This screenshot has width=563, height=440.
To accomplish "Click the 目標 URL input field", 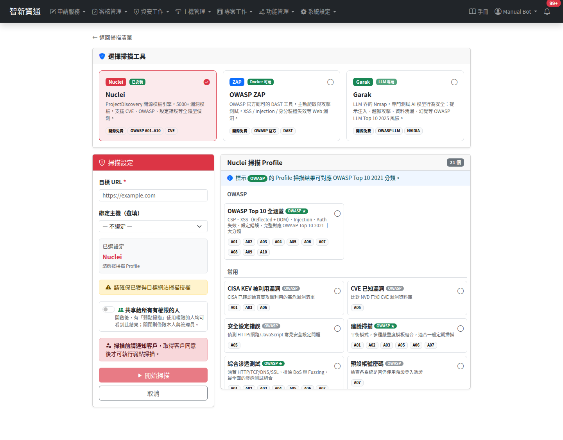I will point(153,196).
